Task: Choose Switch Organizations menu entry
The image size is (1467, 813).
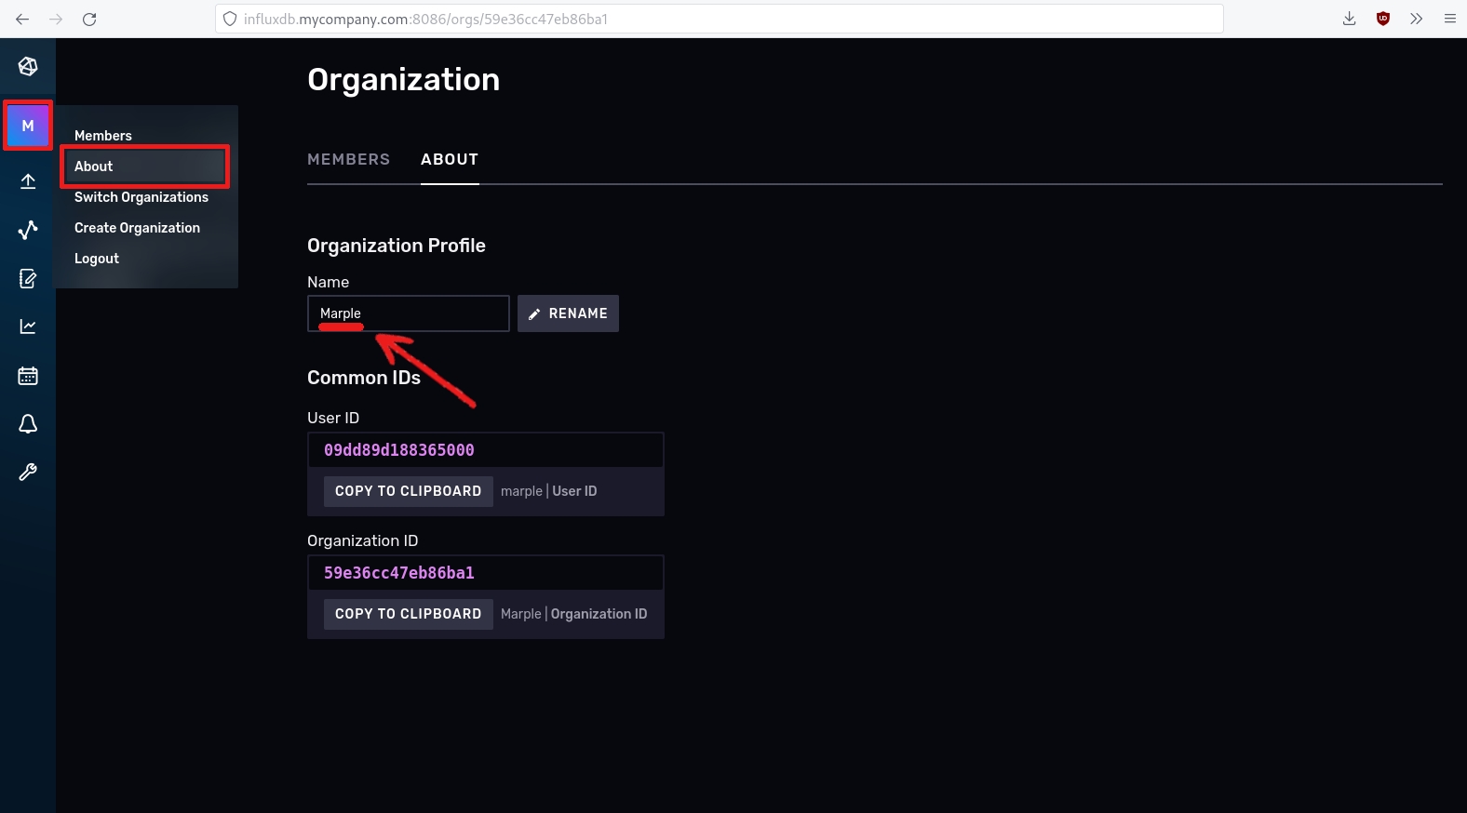Action: 141,197
